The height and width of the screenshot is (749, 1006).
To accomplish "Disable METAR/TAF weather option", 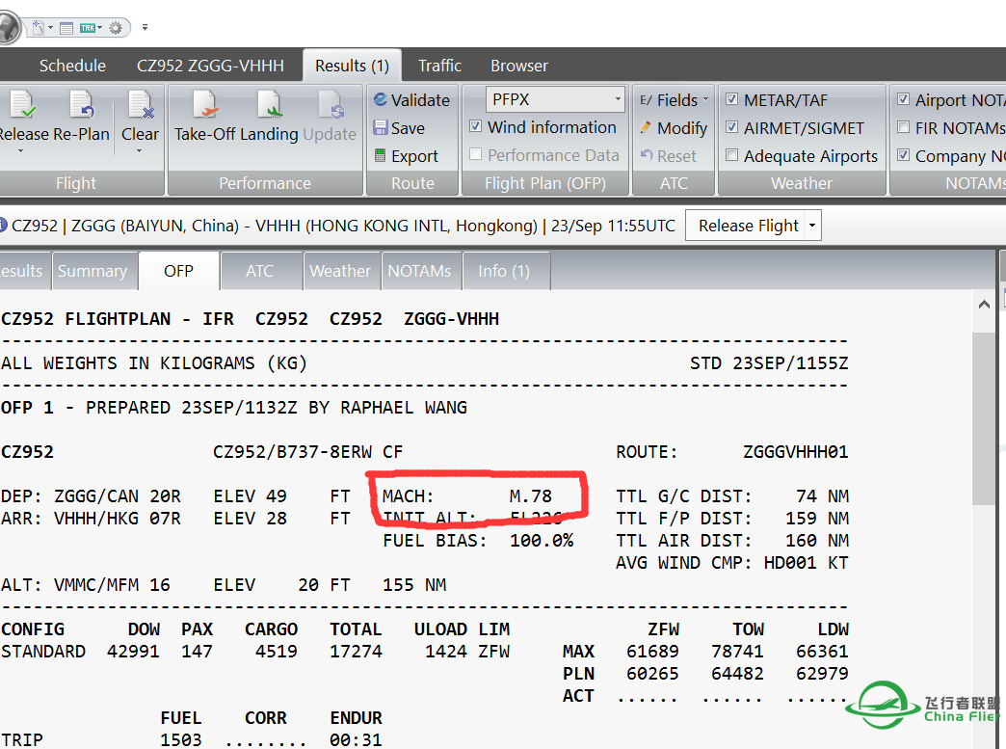I will pos(731,99).
